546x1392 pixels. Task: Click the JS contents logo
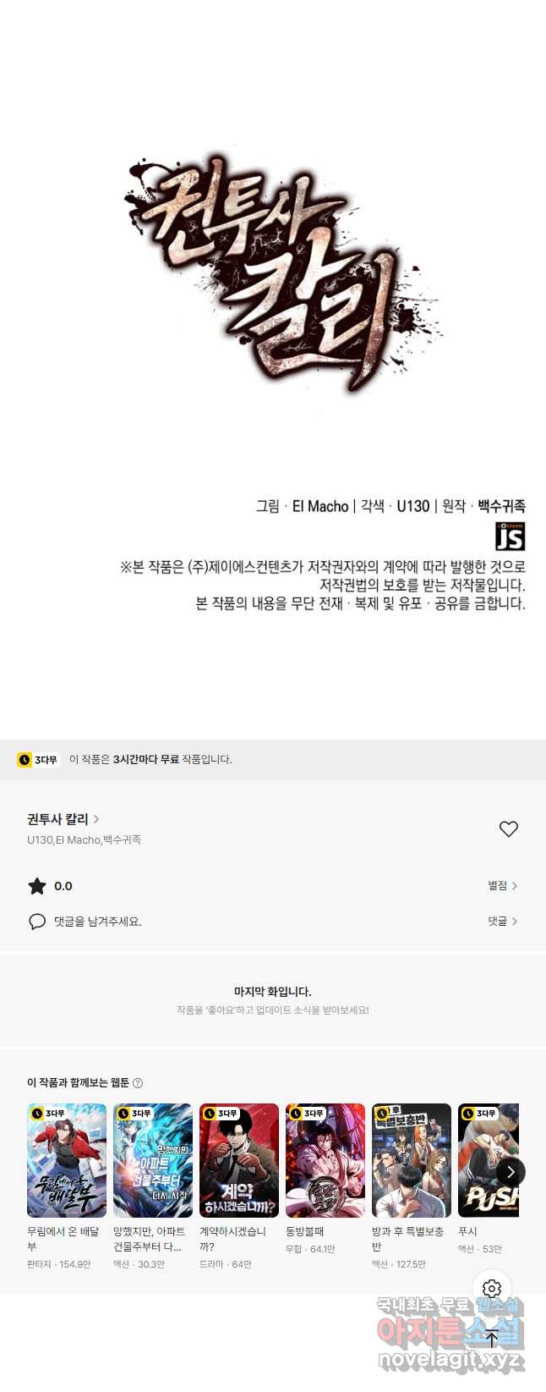coord(510,536)
